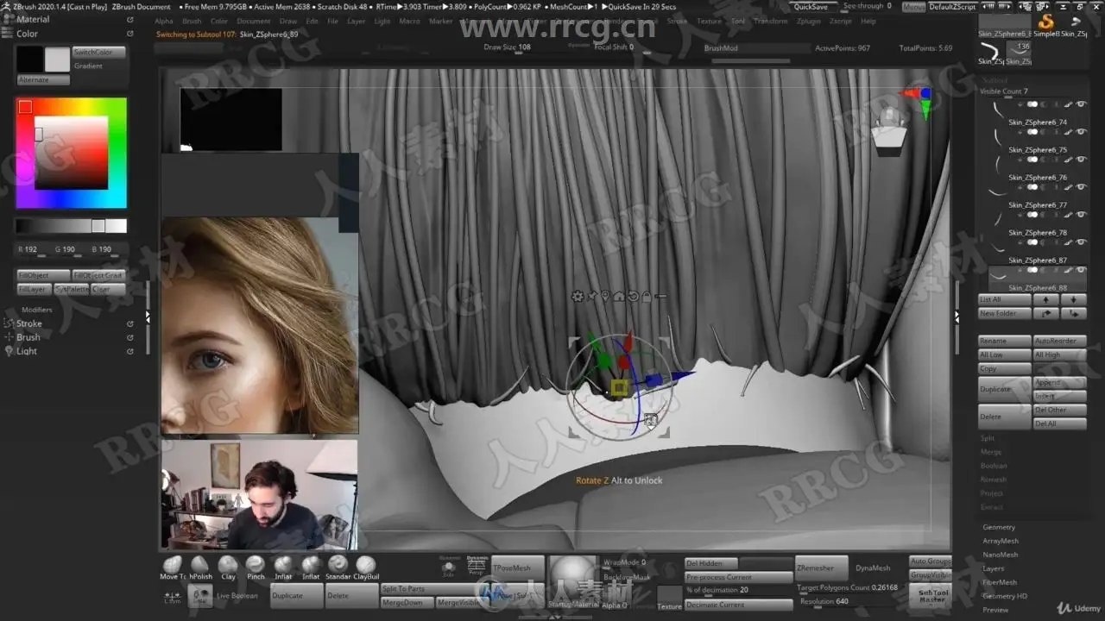Expand the Stroke palette on left
Viewport: 1105px width, 621px height.
click(29, 323)
